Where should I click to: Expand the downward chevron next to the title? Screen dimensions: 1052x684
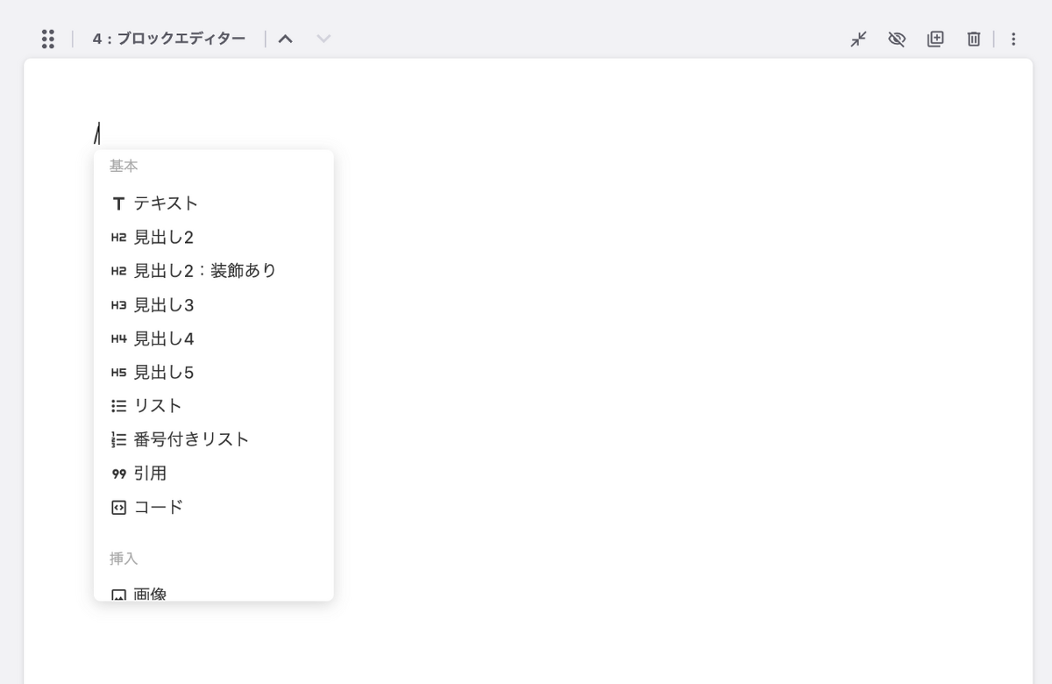[322, 39]
